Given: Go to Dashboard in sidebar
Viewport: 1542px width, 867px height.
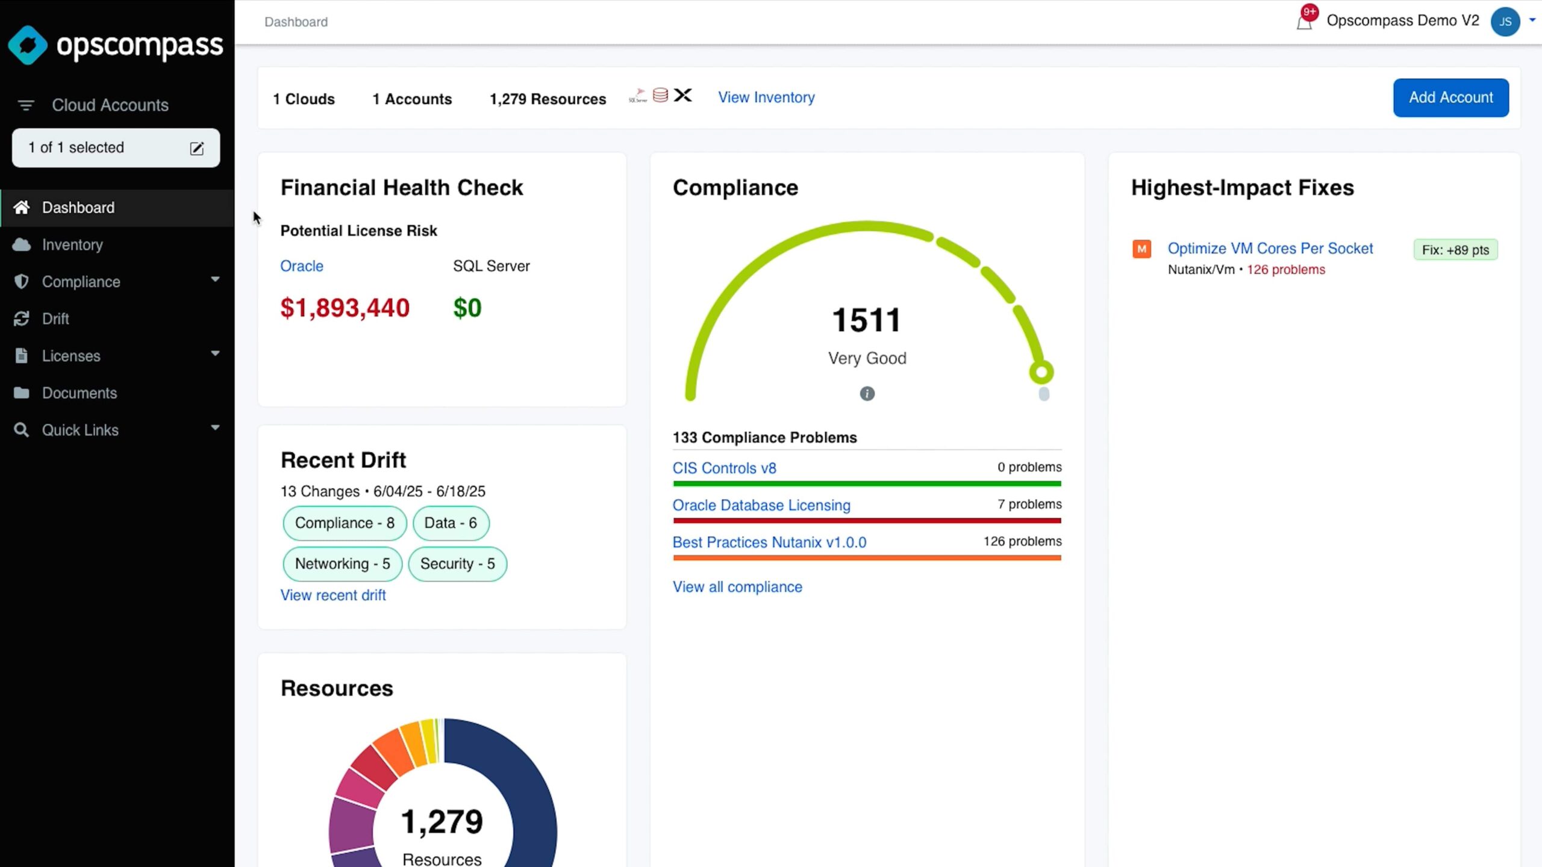Looking at the screenshot, I should 117,208.
